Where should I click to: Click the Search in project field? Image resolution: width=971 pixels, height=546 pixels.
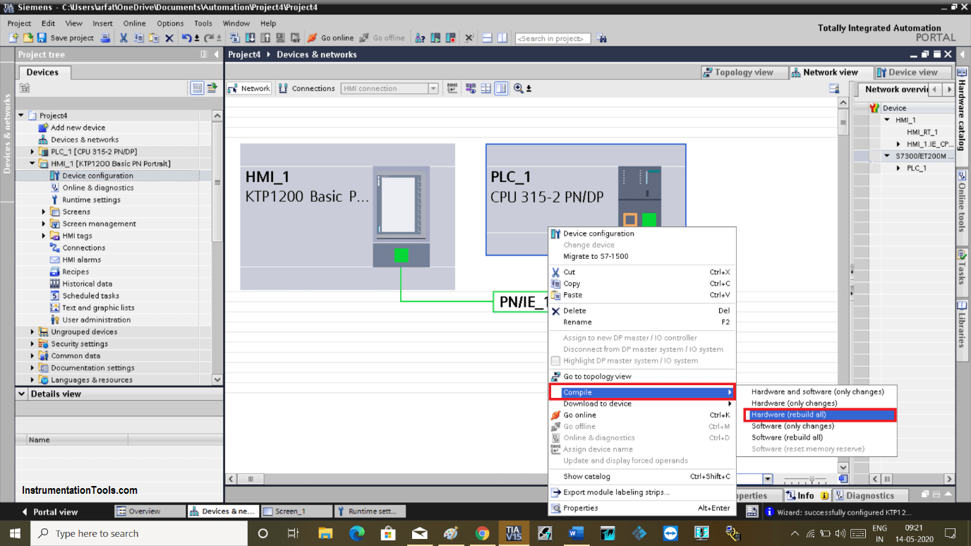click(553, 38)
